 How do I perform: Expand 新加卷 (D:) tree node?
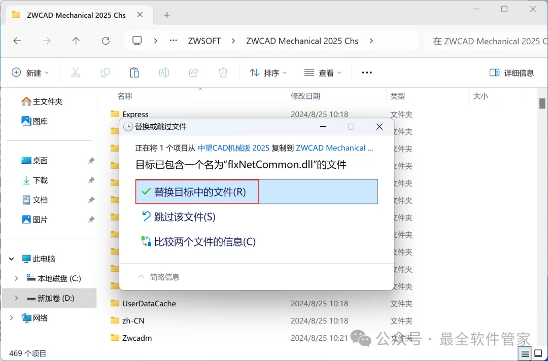pos(16,298)
